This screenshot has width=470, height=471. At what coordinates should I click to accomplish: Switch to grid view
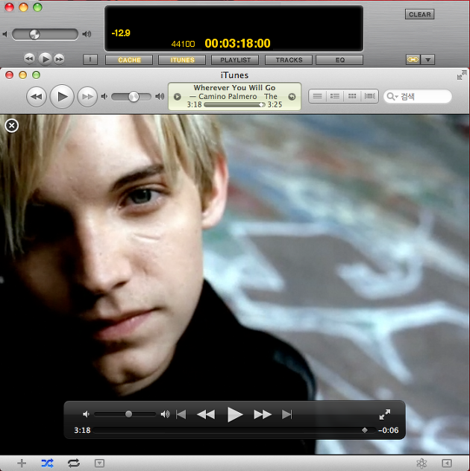[352, 96]
